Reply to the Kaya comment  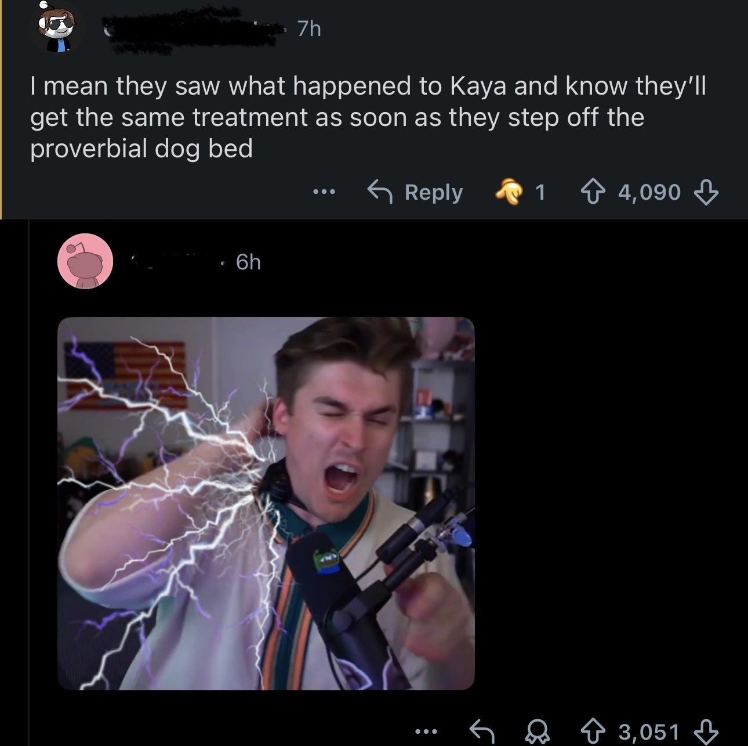415,192
